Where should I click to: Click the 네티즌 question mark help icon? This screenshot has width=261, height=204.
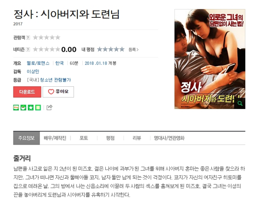coord(28,49)
